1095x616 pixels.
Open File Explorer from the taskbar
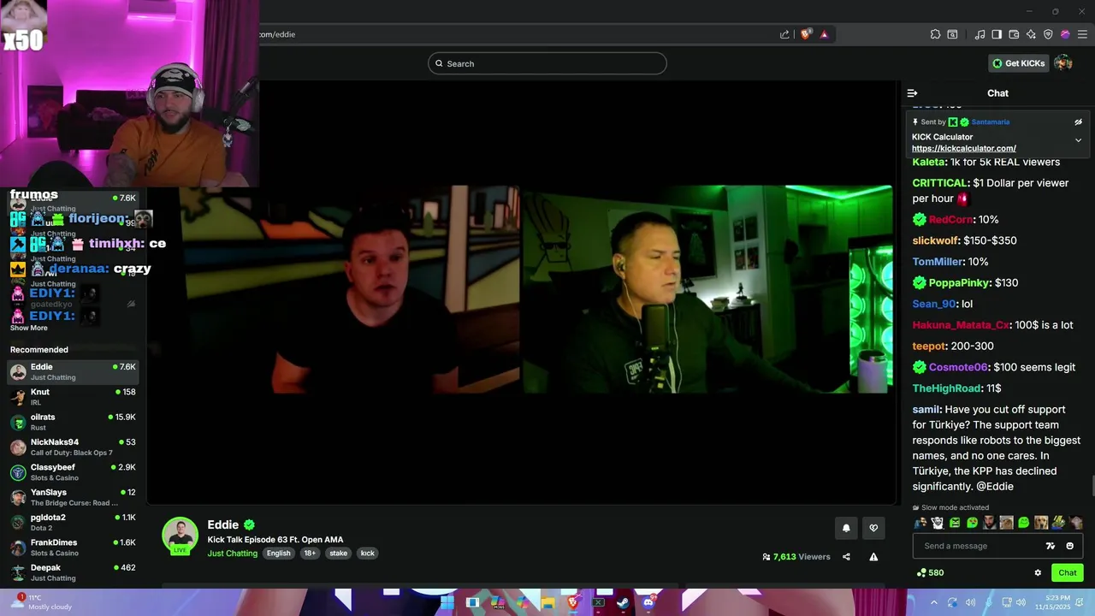(547, 602)
